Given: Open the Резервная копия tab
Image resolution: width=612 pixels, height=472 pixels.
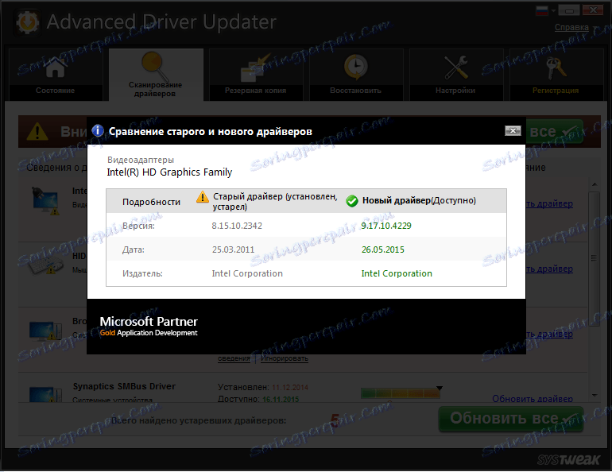Looking at the screenshot, I should pos(256,75).
